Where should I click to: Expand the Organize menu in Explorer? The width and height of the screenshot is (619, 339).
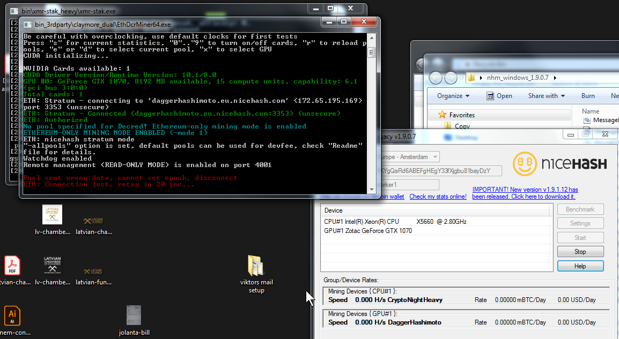point(453,96)
